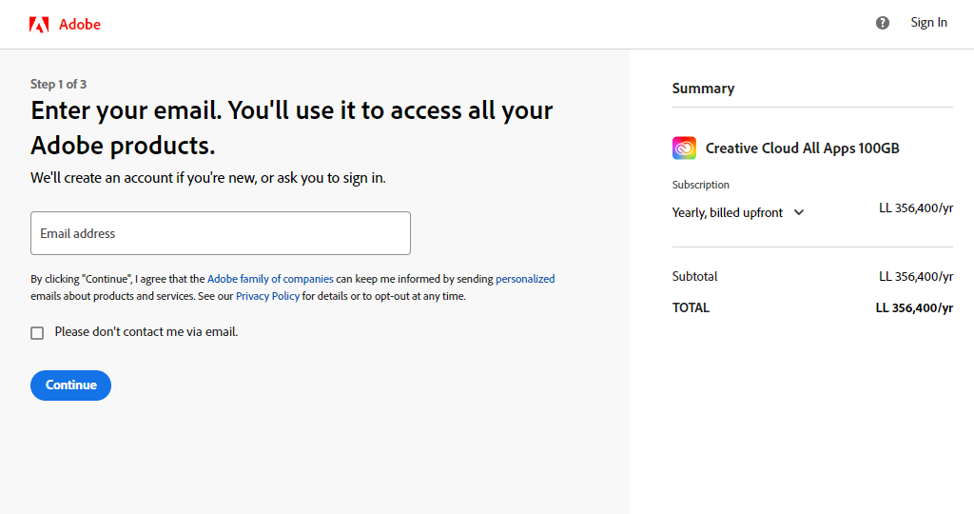Tick the don't contact me checkbox

(x=37, y=333)
